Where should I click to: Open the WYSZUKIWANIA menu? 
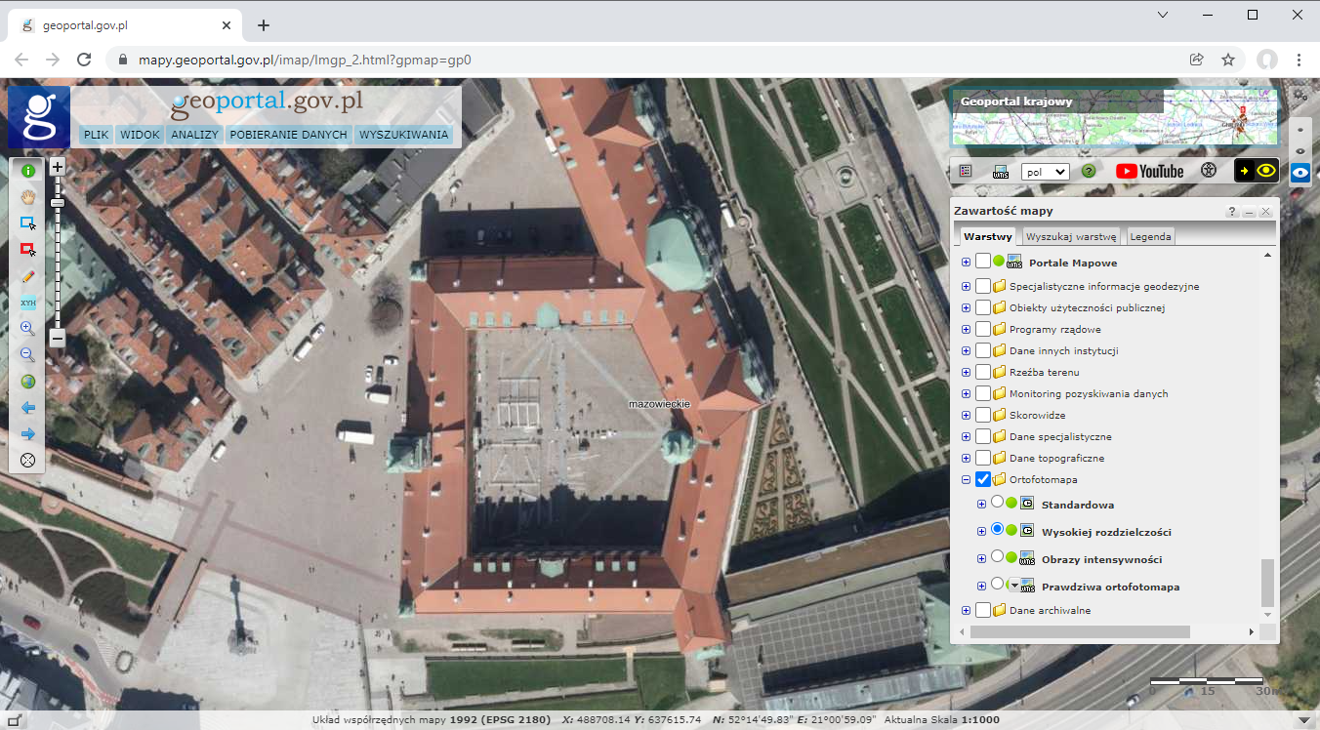(x=403, y=135)
